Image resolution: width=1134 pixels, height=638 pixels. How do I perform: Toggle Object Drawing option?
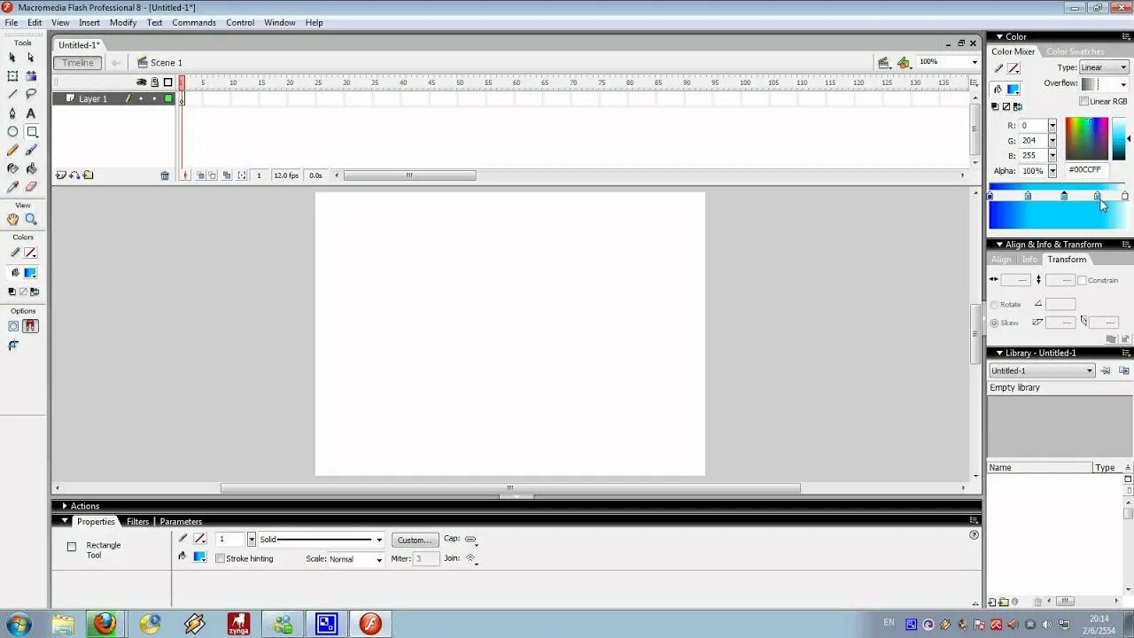click(x=12, y=326)
